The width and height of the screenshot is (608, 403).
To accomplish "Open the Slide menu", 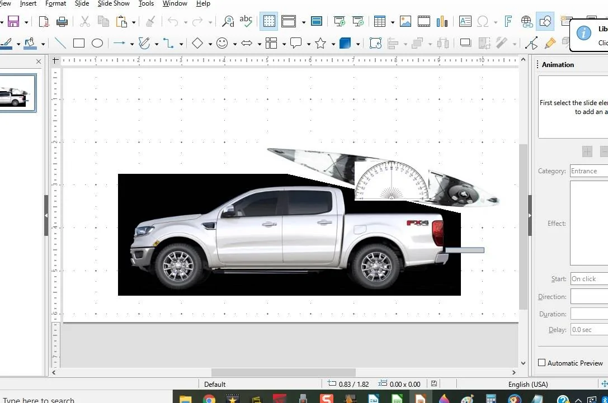I will 82,3.
